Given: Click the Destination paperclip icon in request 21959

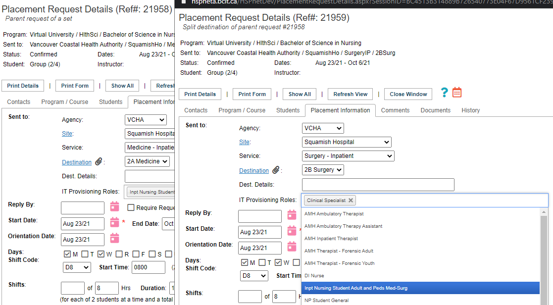Looking at the screenshot, I should pos(276,170).
